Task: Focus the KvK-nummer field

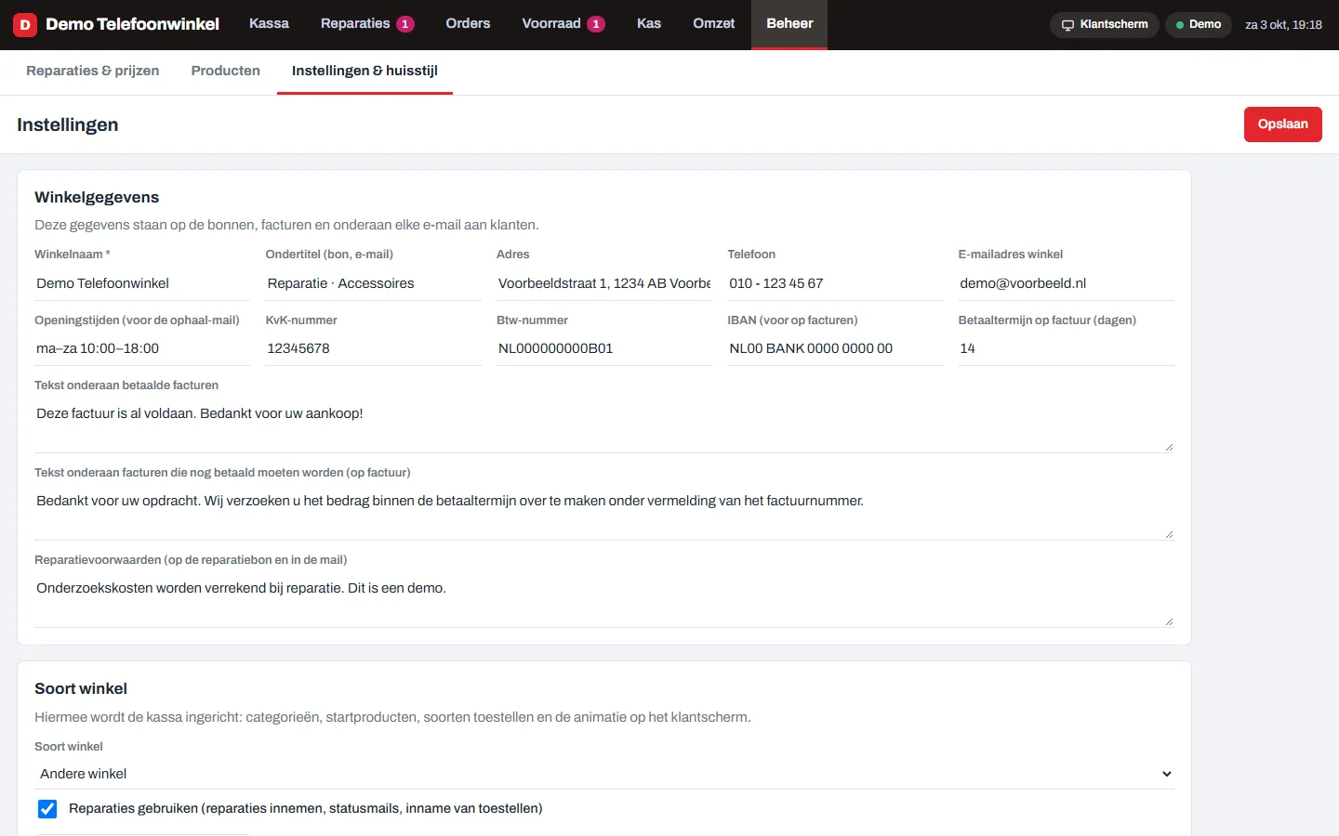Action: [373, 349]
